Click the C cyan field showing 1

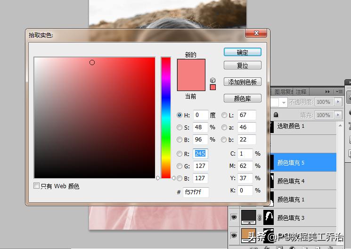tap(245, 154)
